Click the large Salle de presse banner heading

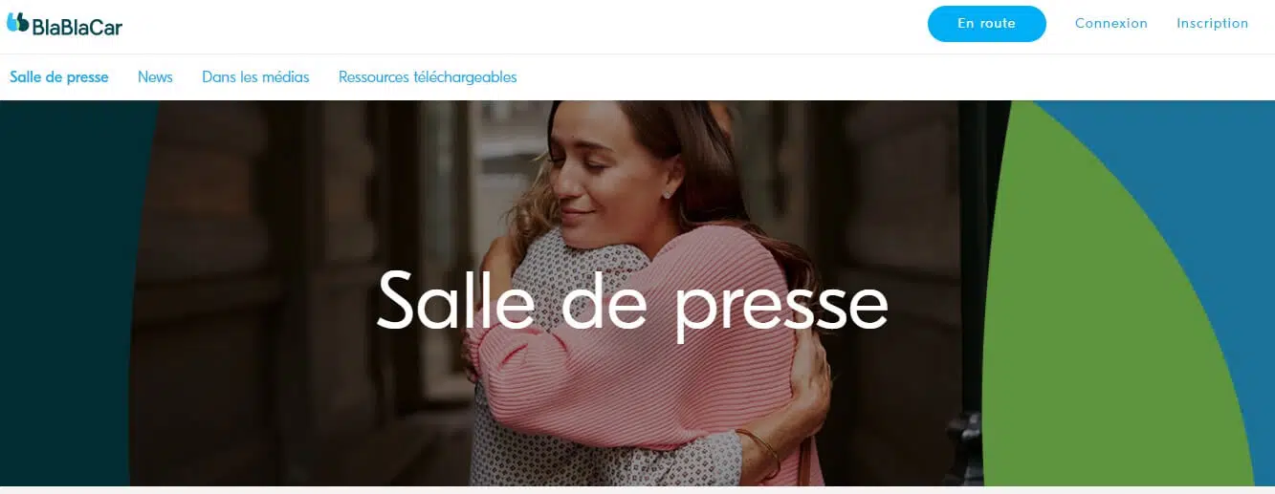pos(632,300)
